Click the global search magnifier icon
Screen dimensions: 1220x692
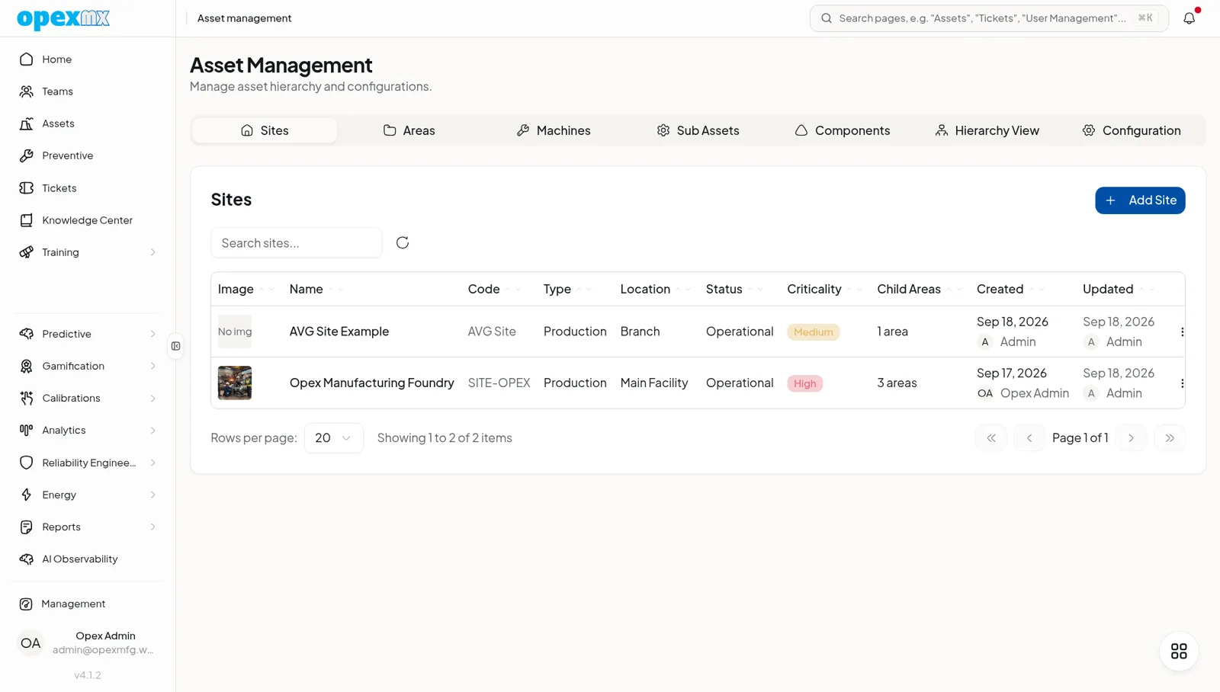click(x=827, y=18)
